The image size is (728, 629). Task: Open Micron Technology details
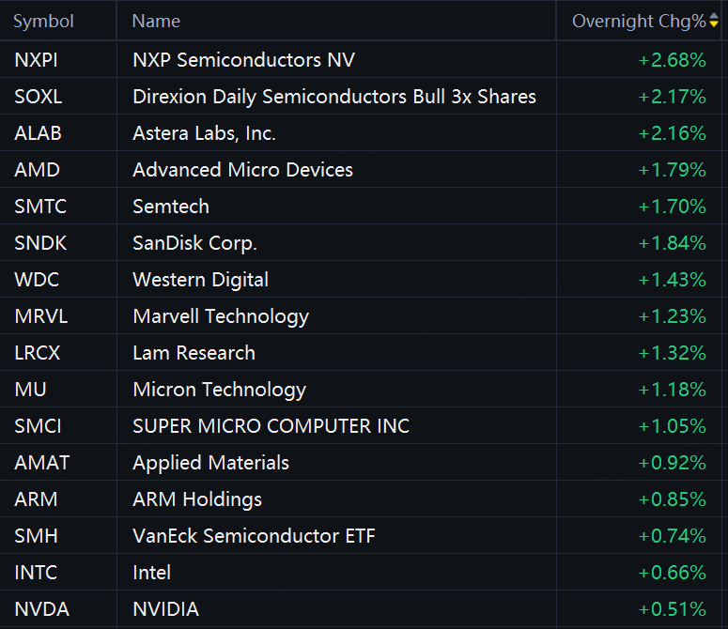219,390
